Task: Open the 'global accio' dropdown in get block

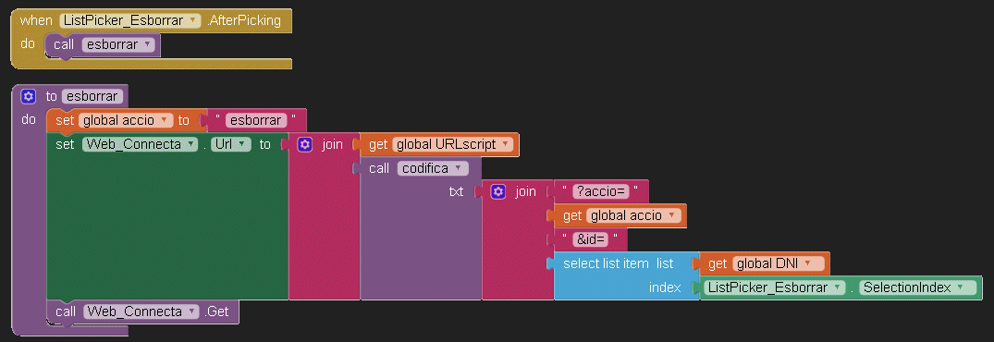Action: coord(634,216)
